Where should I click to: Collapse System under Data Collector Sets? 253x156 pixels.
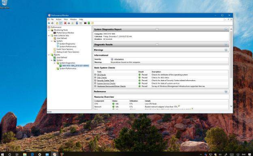coord(52,41)
